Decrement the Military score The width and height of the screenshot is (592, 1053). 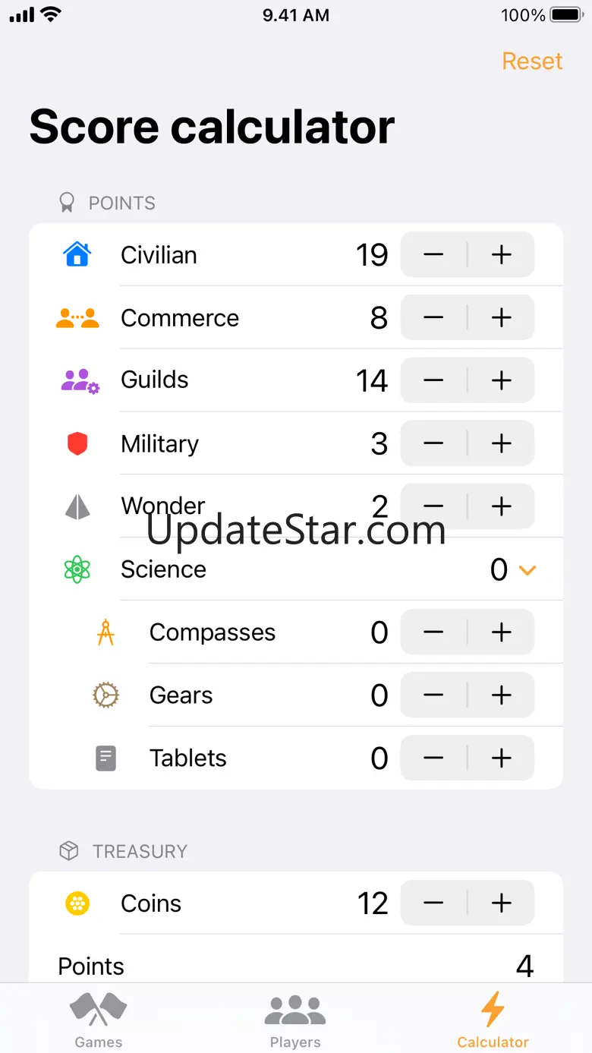click(x=433, y=443)
